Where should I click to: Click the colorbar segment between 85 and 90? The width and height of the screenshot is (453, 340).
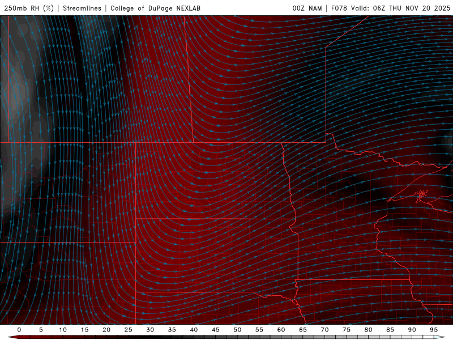click(401, 337)
